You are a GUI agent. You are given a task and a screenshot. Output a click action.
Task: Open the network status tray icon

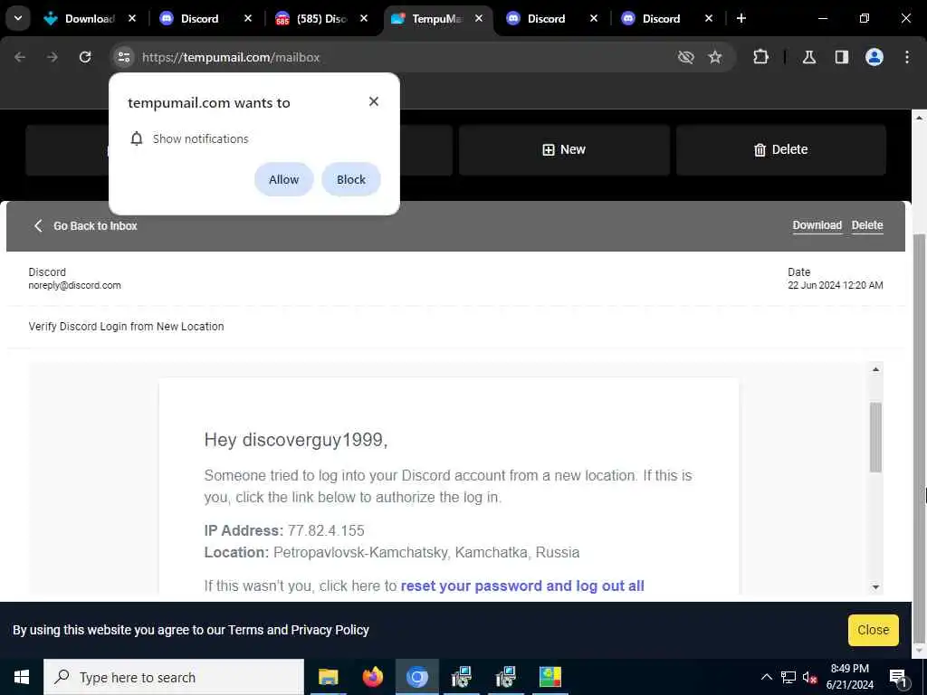coord(788,677)
